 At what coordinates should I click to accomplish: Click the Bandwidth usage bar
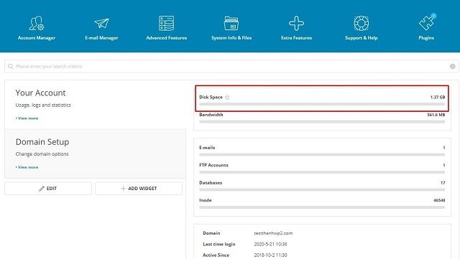[322, 121]
